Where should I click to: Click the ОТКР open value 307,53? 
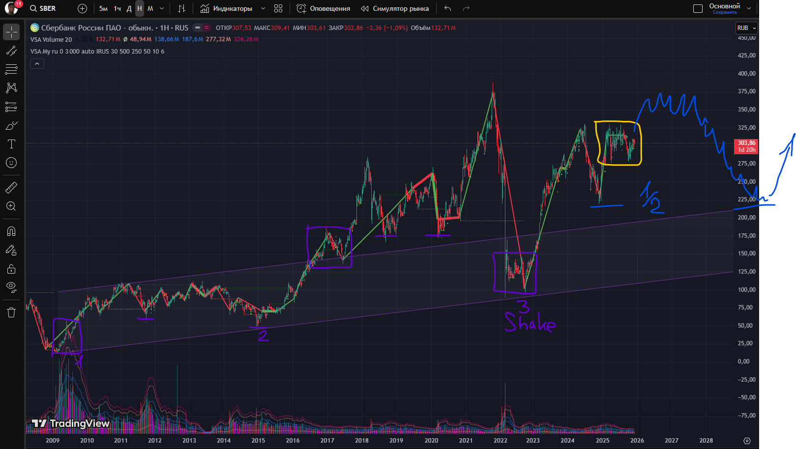coord(241,28)
